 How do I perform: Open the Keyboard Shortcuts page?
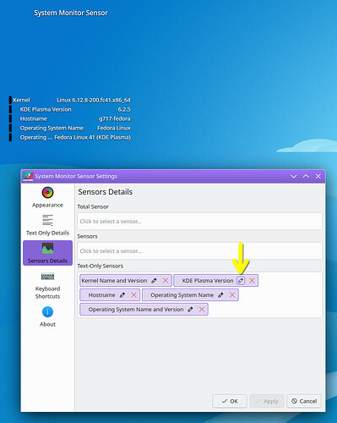[x=47, y=285]
